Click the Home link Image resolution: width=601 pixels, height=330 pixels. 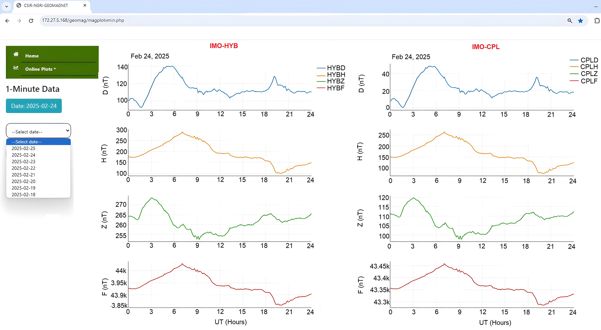click(32, 56)
